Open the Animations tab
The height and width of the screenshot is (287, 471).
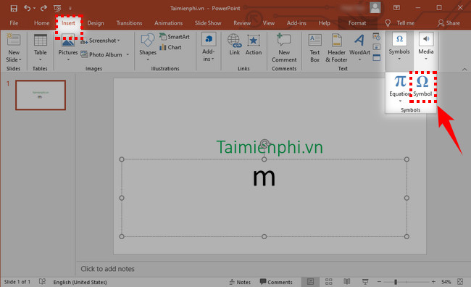pos(169,23)
